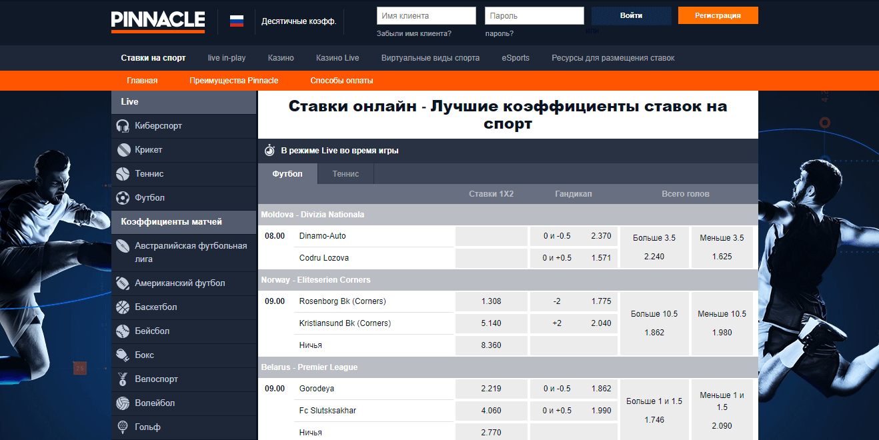Image resolution: width=879 pixels, height=440 pixels.
Task: Click the Moldova - Divizia Nationala league header
Action: [508, 215]
